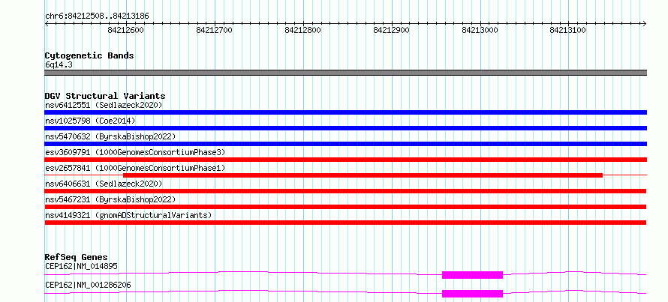
Task: Select the red bar for nsv5467231
Action: tap(345, 207)
